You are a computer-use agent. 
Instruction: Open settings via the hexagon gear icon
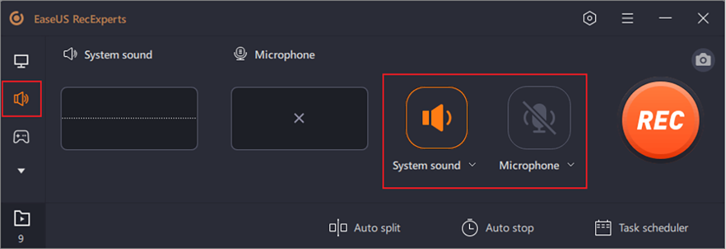coord(589,19)
